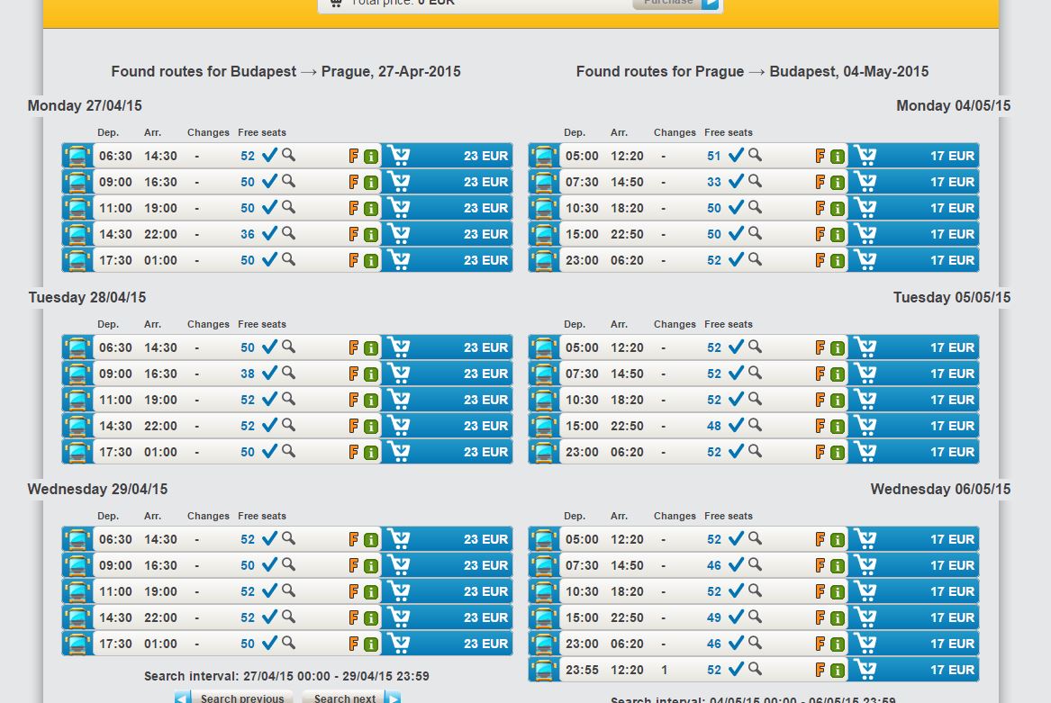
Task: Click 'Found routes for Budapest → Prague' heading
Action: click(285, 71)
